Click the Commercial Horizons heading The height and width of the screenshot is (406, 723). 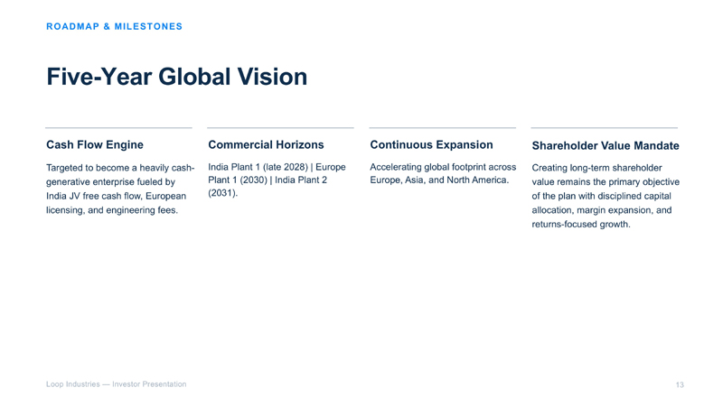[266, 144]
